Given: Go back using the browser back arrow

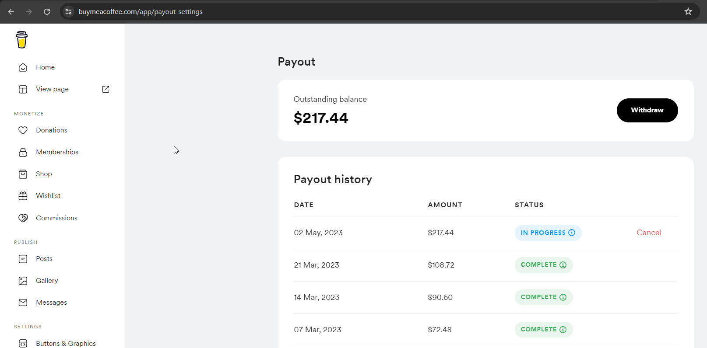Looking at the screenshot, I should coord(11,11).
